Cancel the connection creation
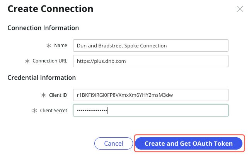The width and height of the screenshot is (249, 155). point(114,143)
